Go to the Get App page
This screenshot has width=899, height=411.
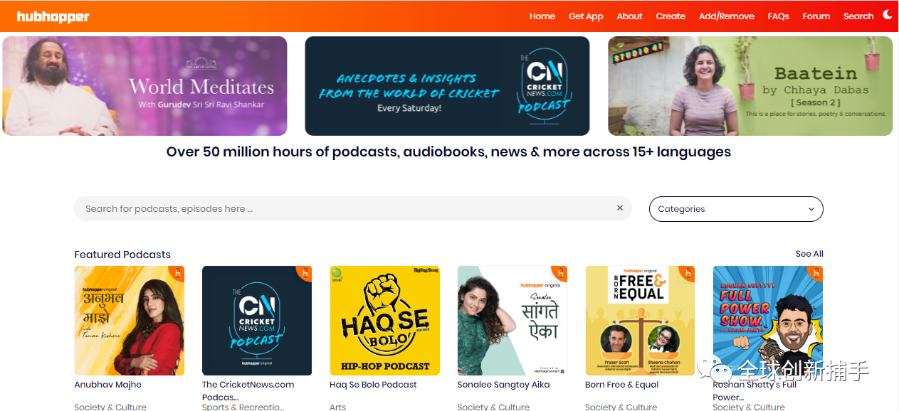click(586, 16)
